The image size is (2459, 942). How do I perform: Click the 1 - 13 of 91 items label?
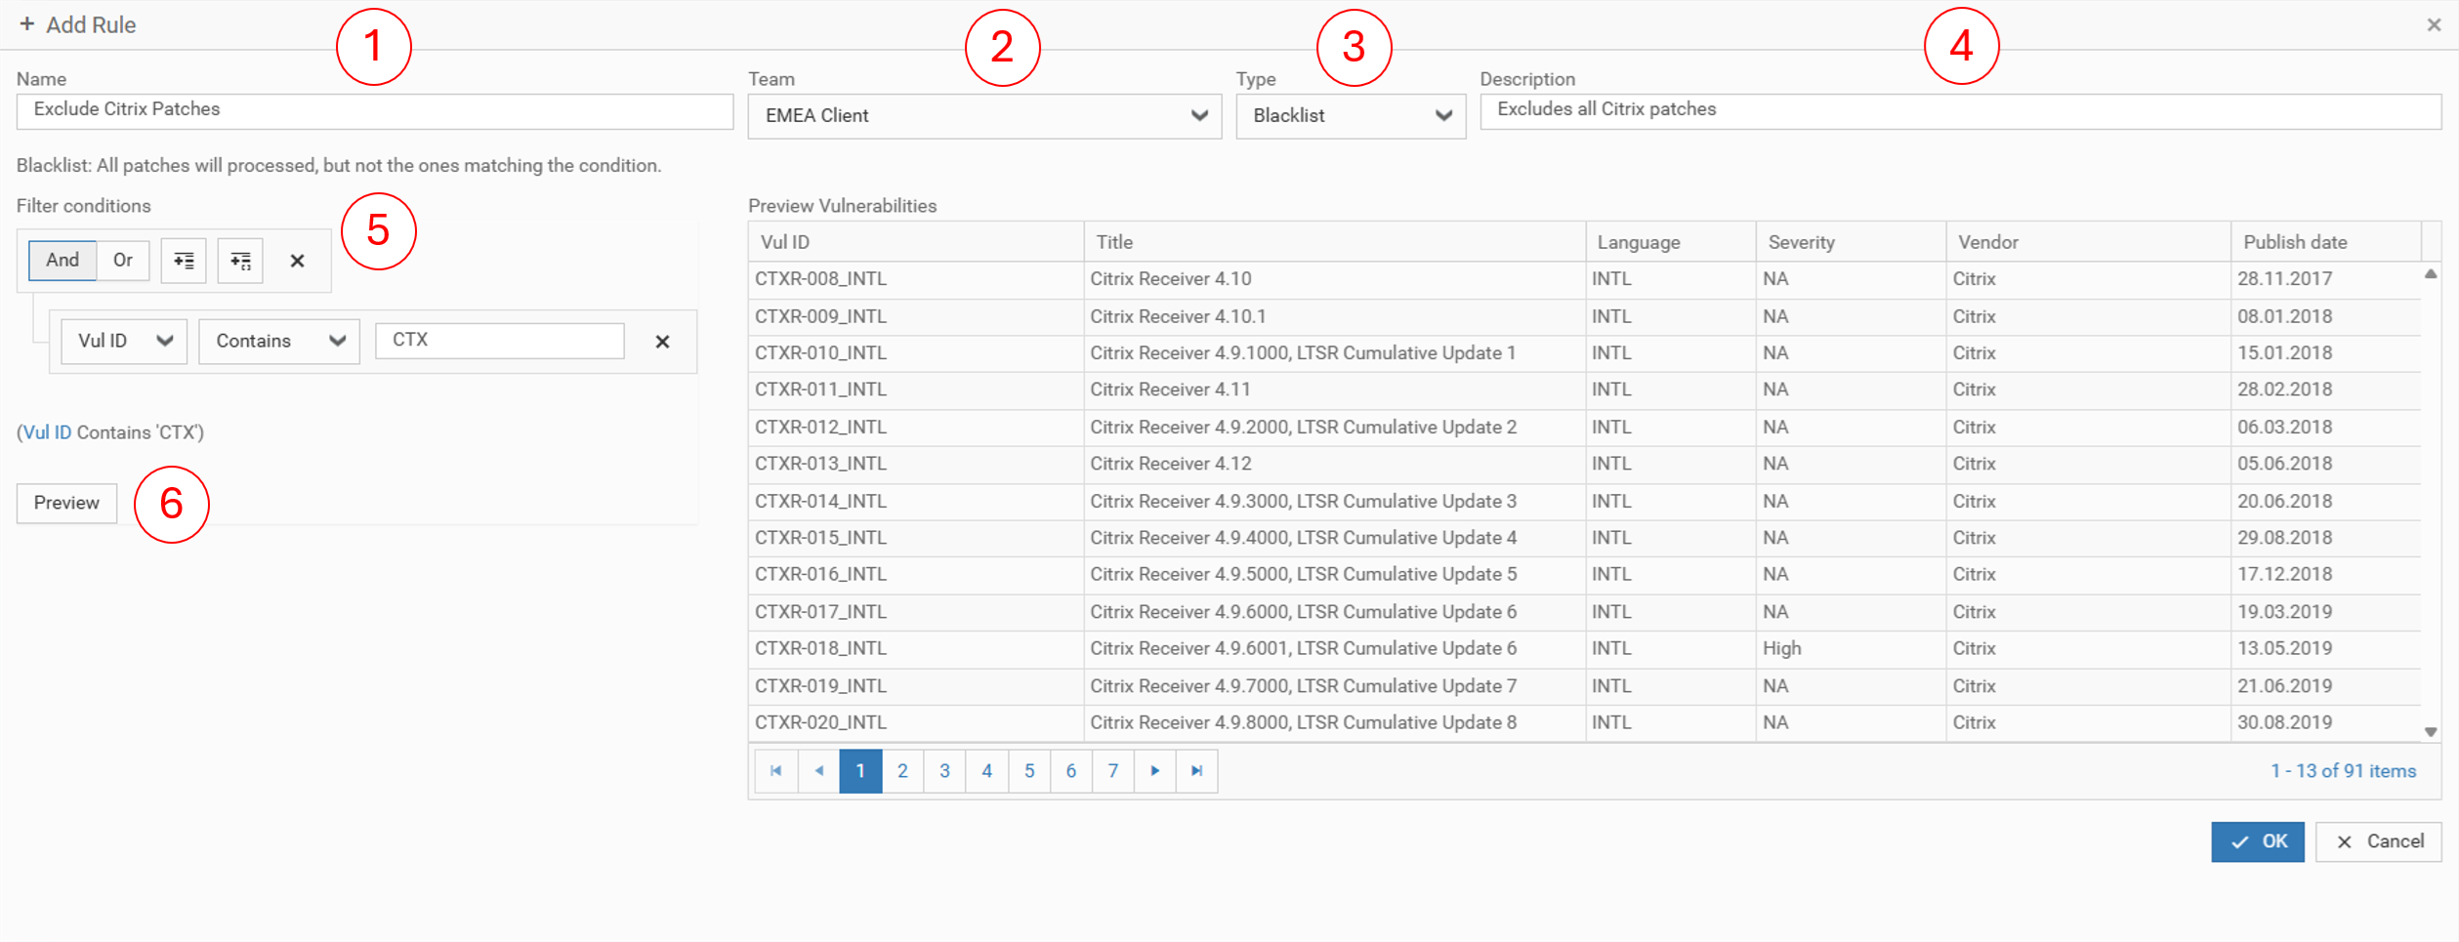2343,771
